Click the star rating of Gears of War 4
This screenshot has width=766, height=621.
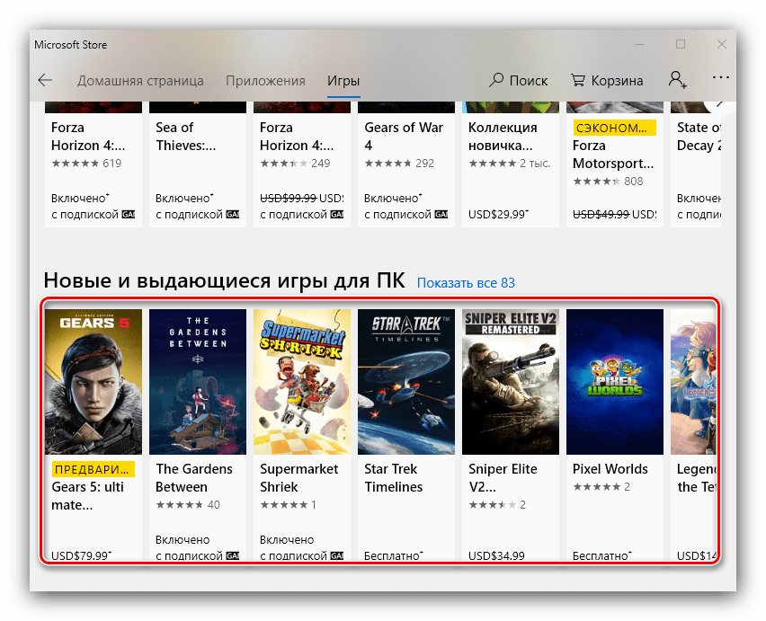[387, 163]
